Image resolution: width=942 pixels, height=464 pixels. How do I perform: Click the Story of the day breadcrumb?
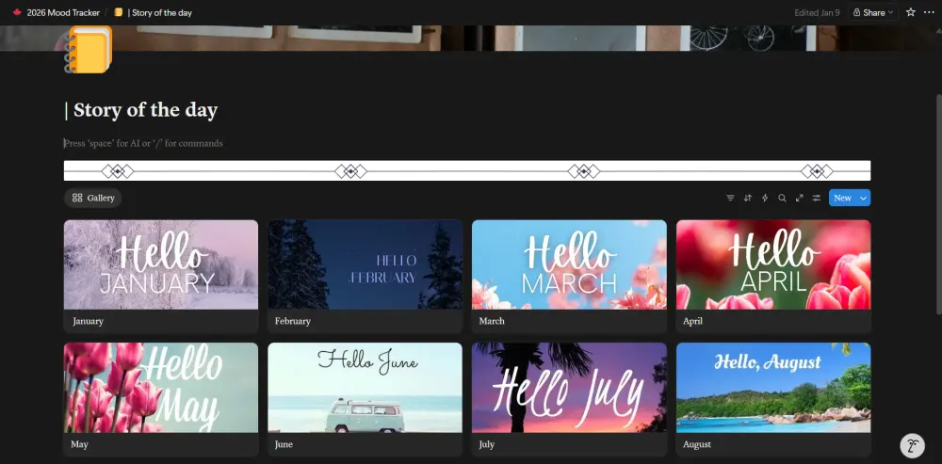pos(160,12)
